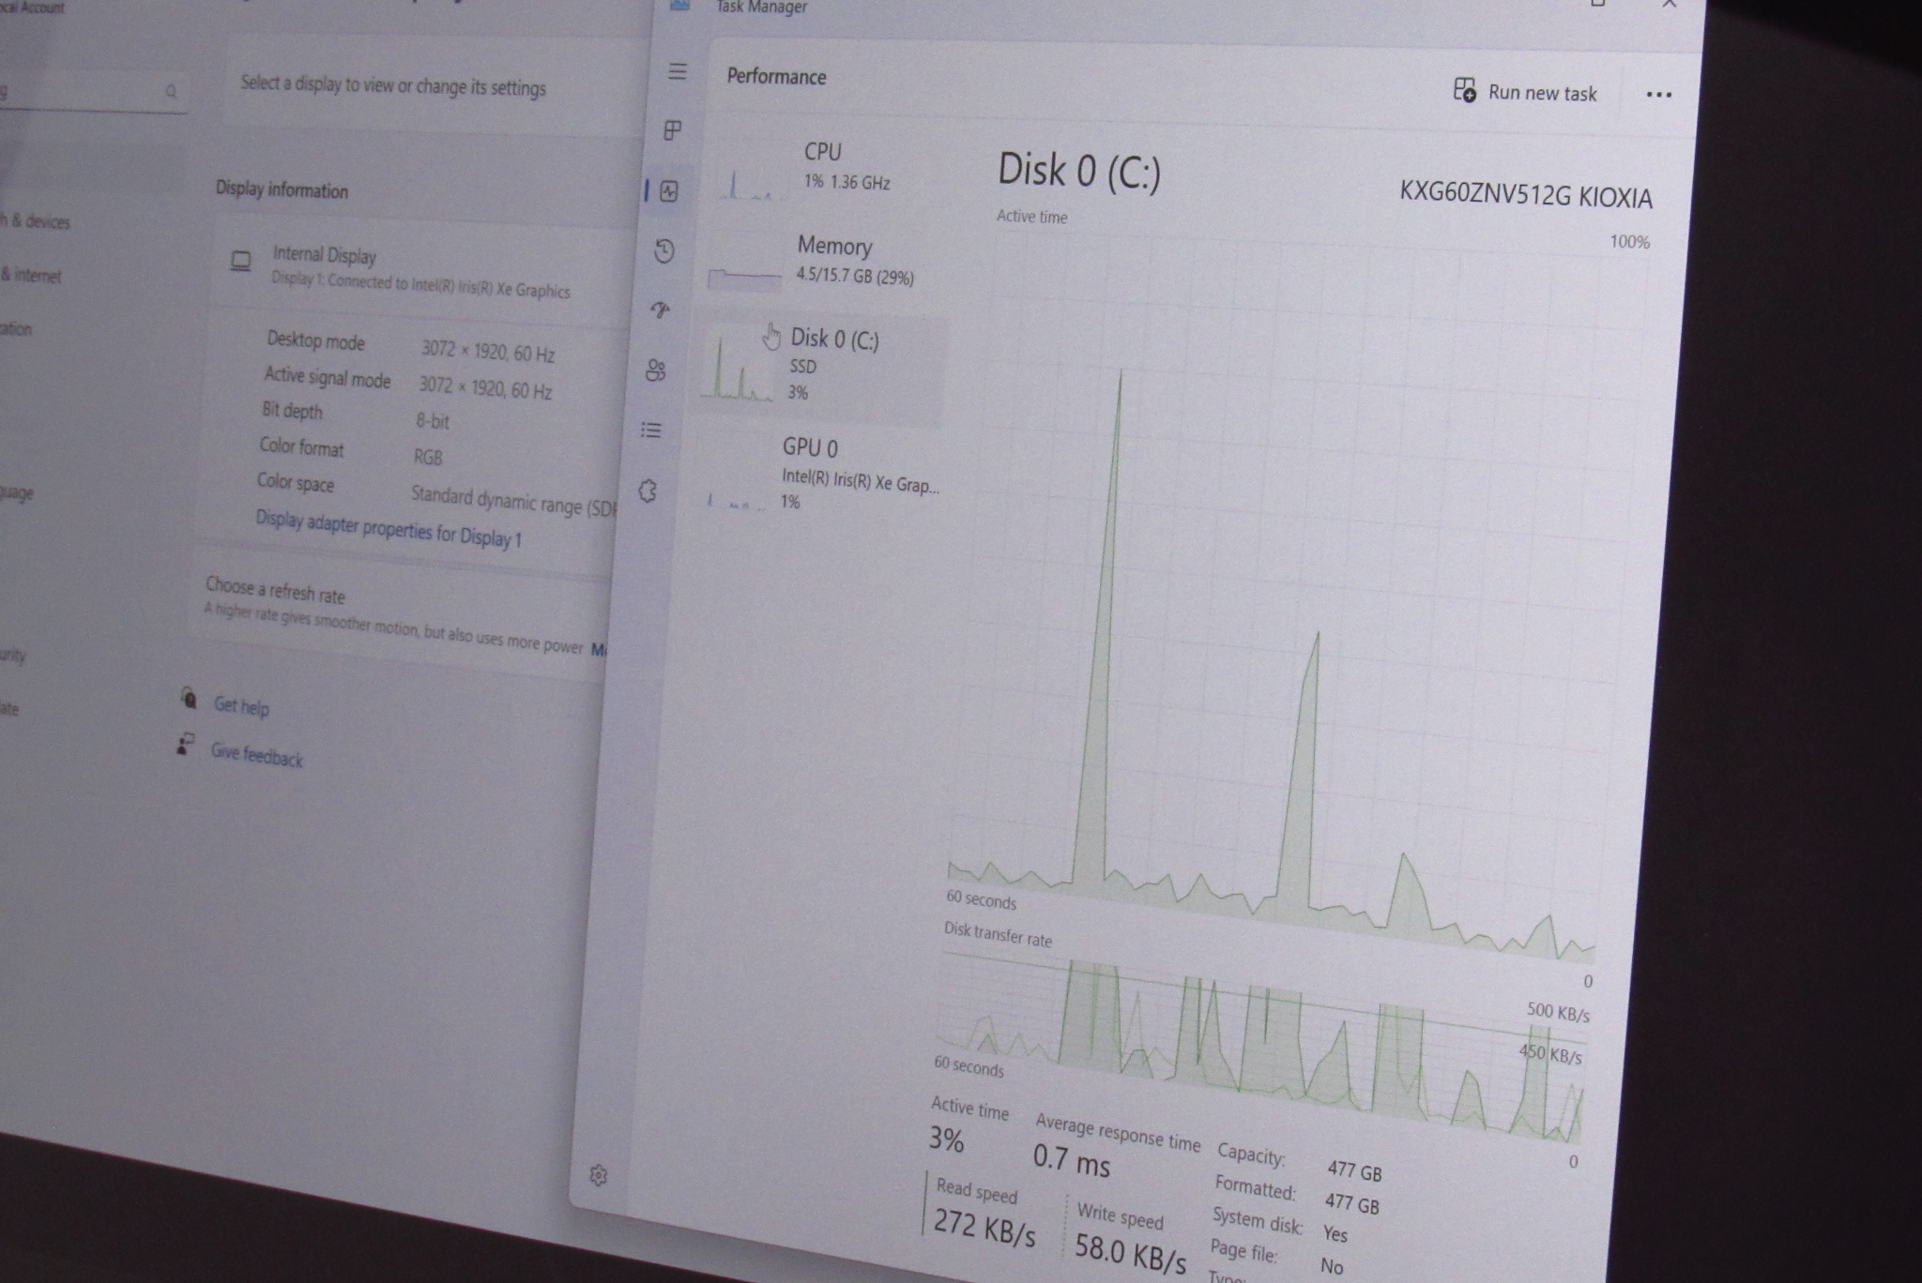Open Display adapter properties for Display 1
This screenshot has width=1922, height=1283.
click(388, 529)
